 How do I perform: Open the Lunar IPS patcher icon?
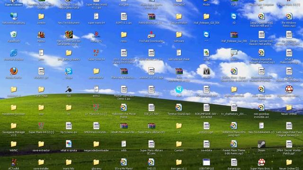[x=96, y=34]
